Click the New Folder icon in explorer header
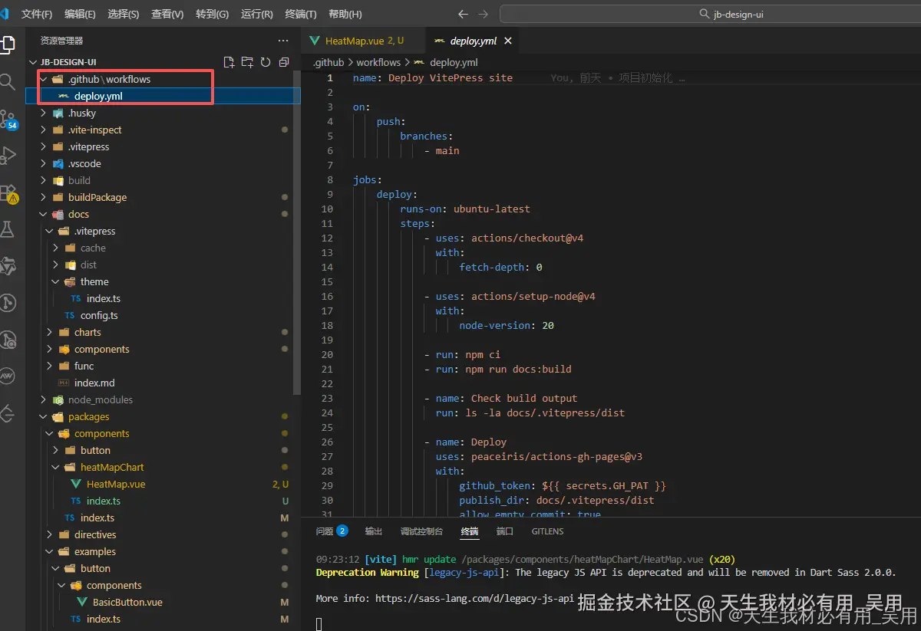This screenshot has width=921, height=631. coord(246,62)
